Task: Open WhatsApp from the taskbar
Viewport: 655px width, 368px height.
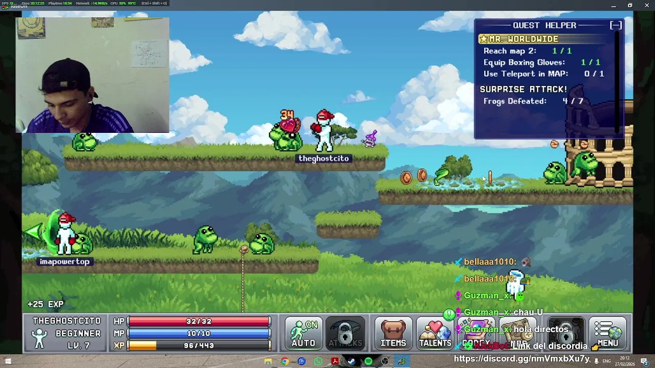Action: 318,362
